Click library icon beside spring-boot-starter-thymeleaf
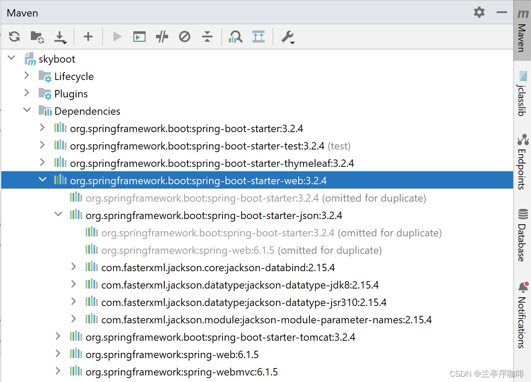 click(x=60, y=162)
